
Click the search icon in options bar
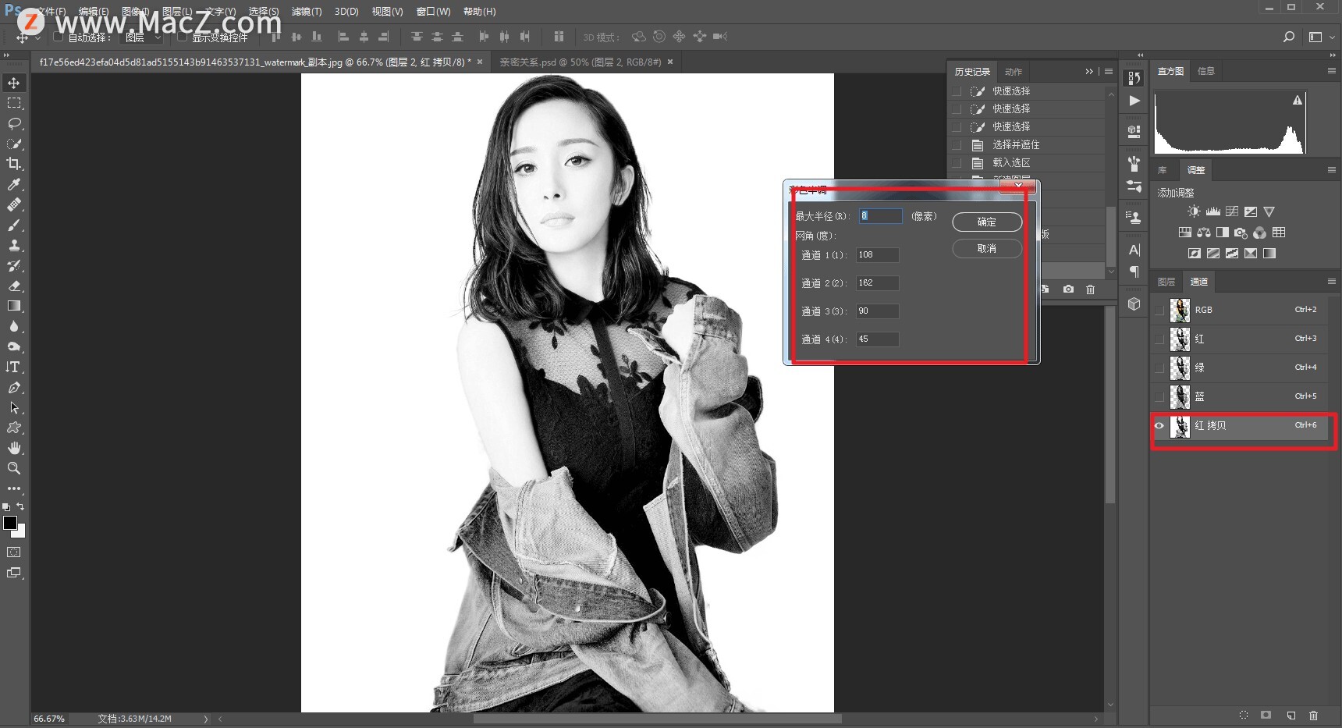(x=1289, y=37)
